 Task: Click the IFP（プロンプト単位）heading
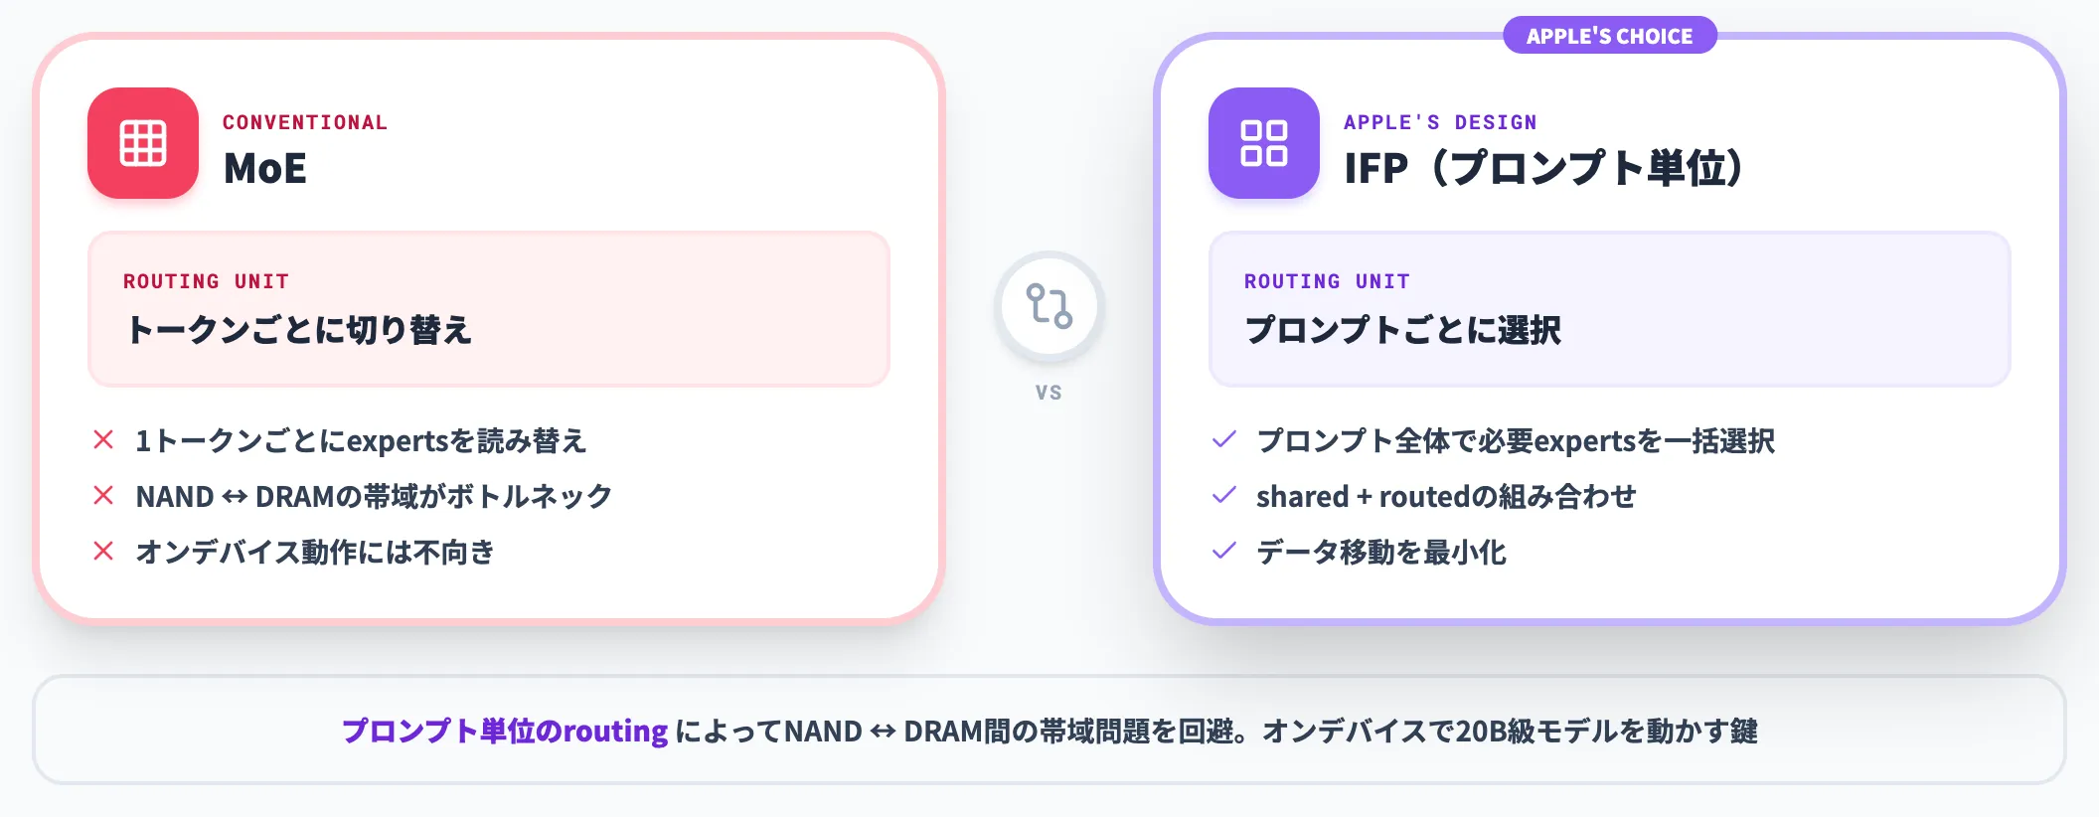click(1544, 168)
